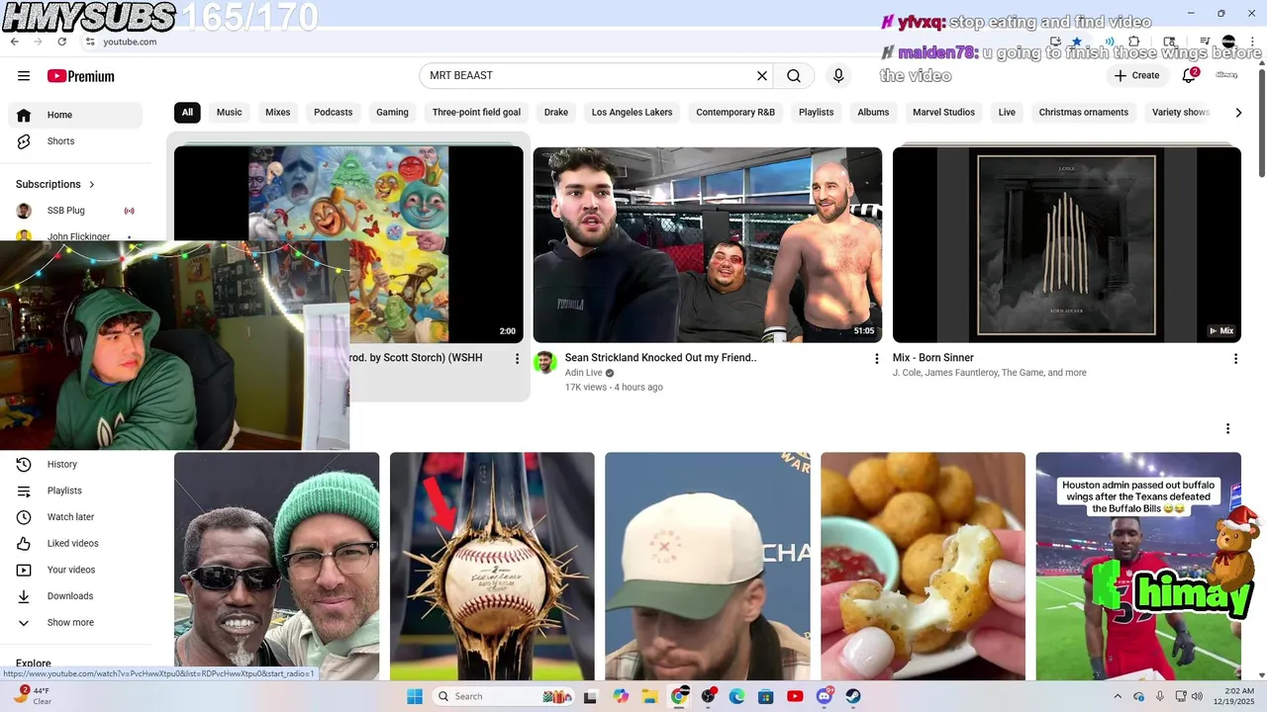This screenshot has width=1267, height=712.
Task: Select the Contemporary R&B chip
Action: tap(735, 113)
